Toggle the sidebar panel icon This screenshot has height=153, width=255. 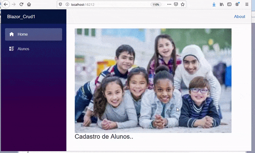pyautogui.click(x=229, y=4)
